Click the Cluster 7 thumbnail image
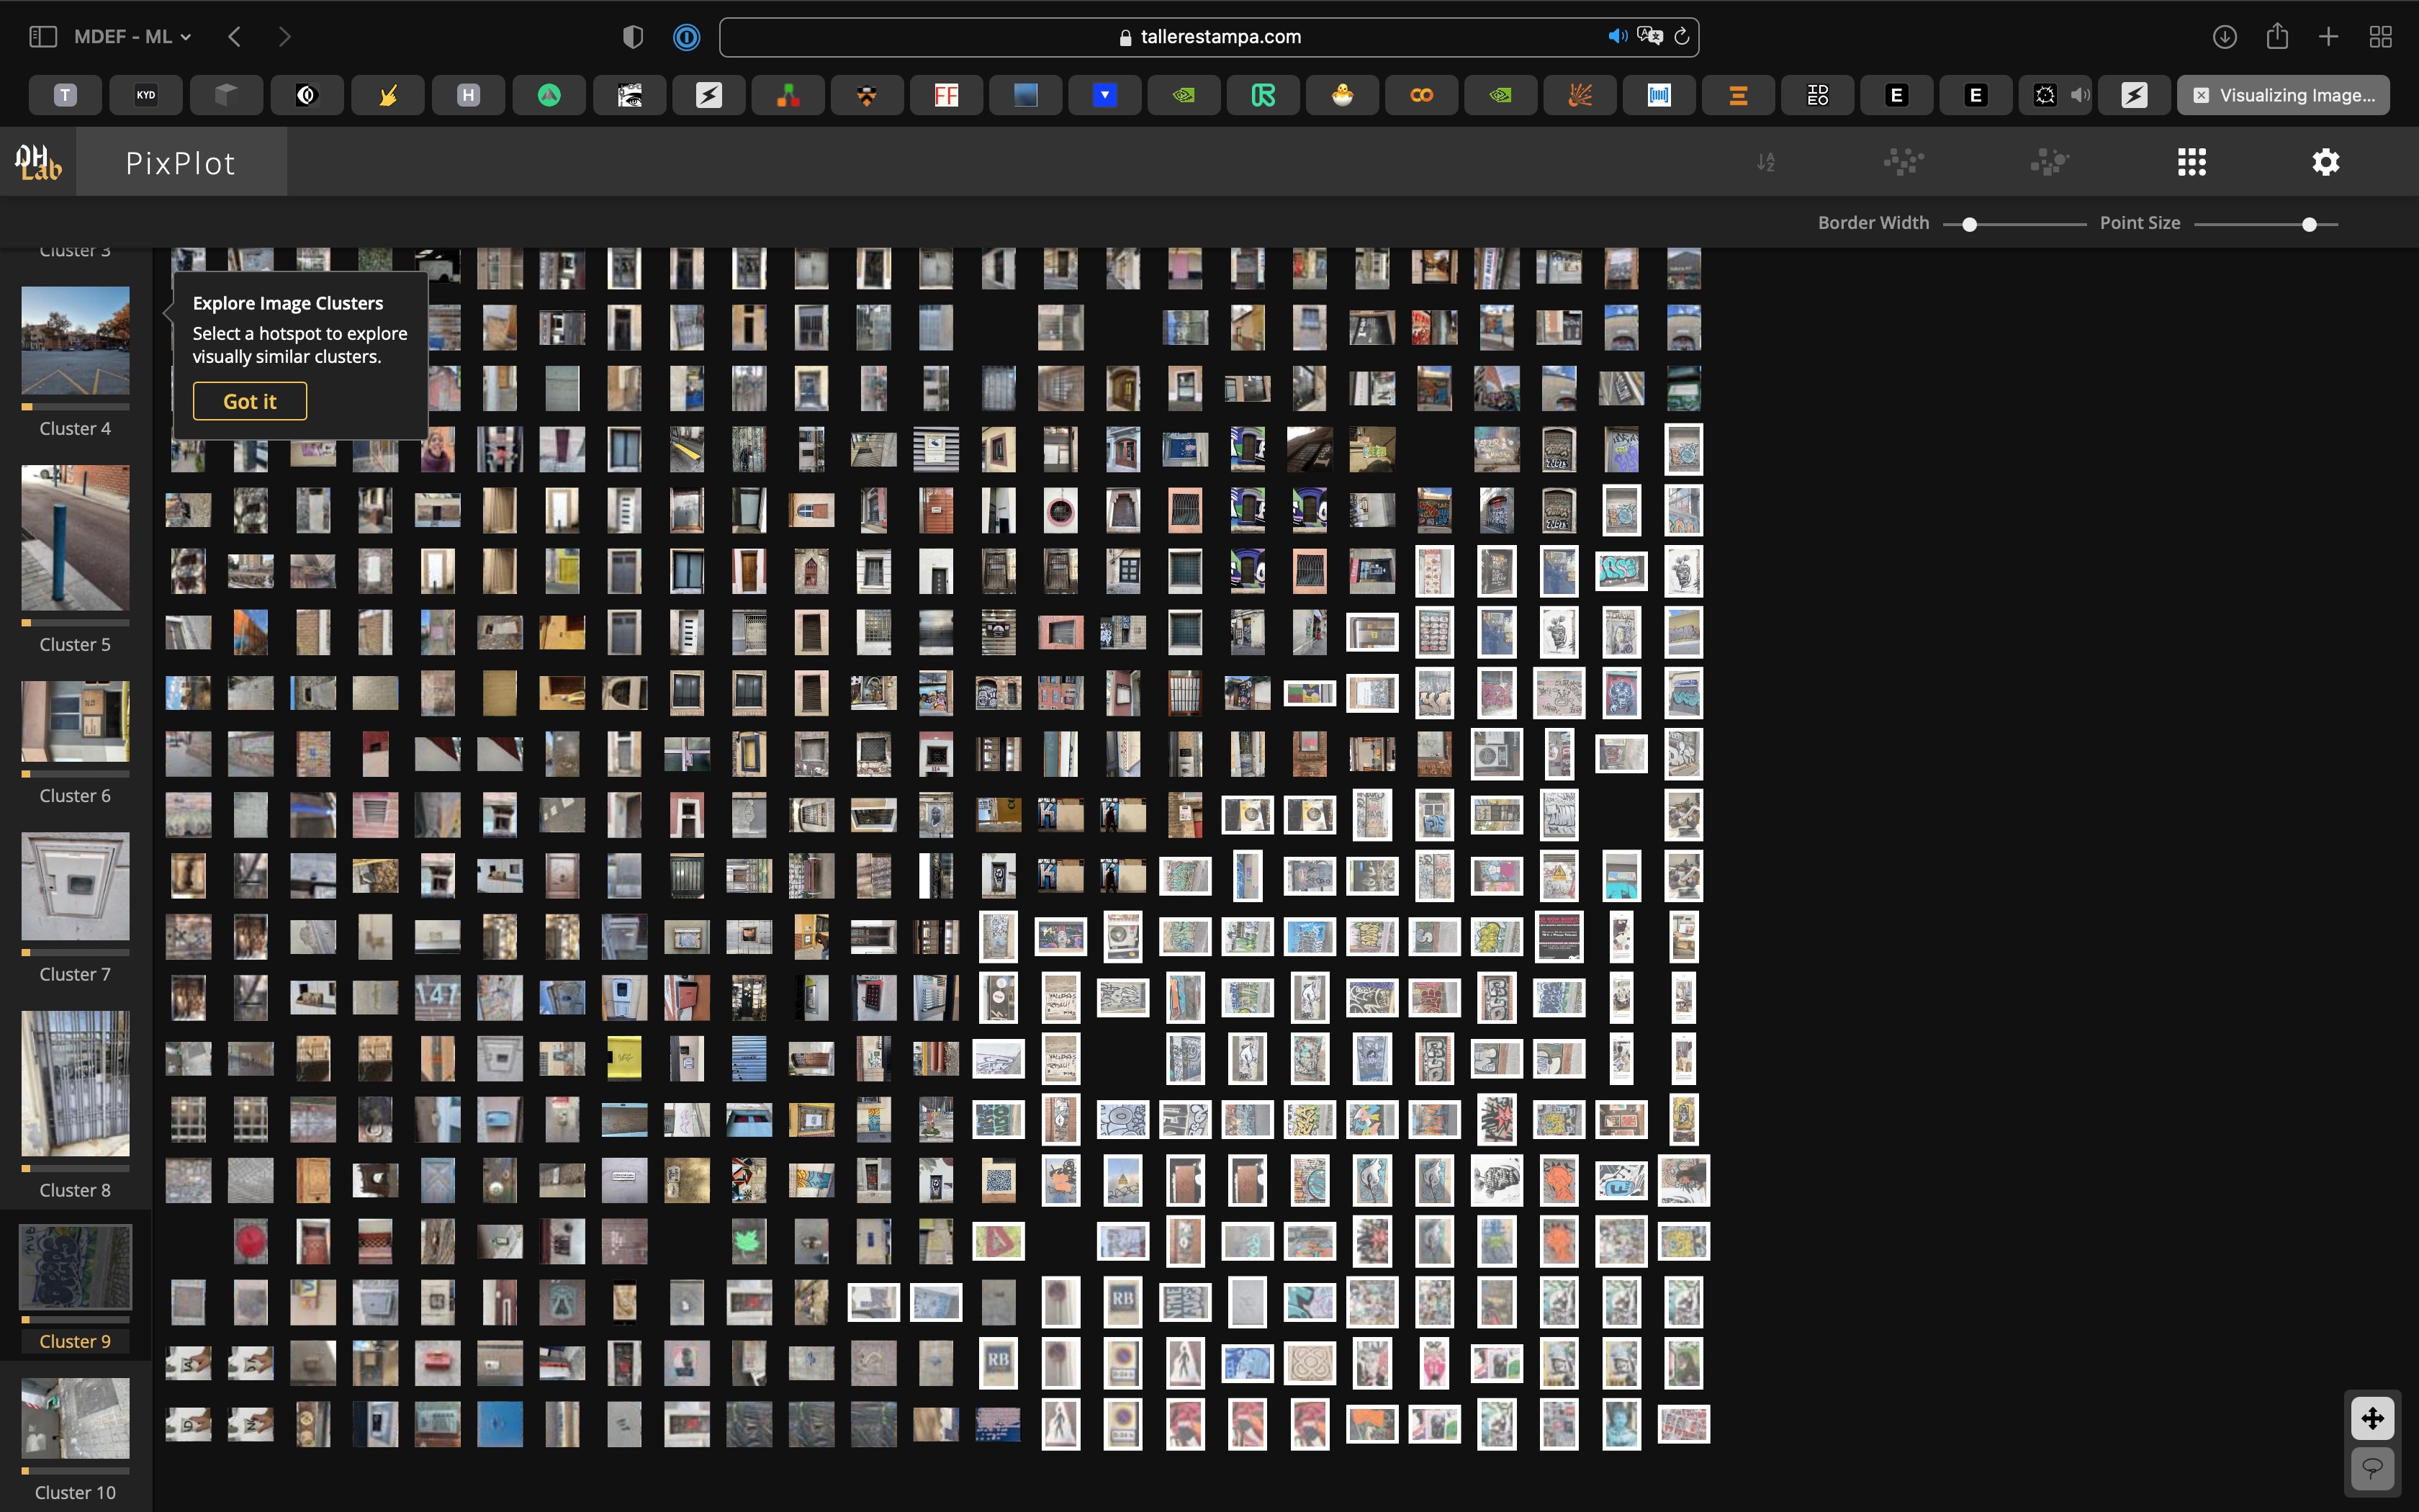This screenshot has height=1512, width=2419. pos(75,887)
